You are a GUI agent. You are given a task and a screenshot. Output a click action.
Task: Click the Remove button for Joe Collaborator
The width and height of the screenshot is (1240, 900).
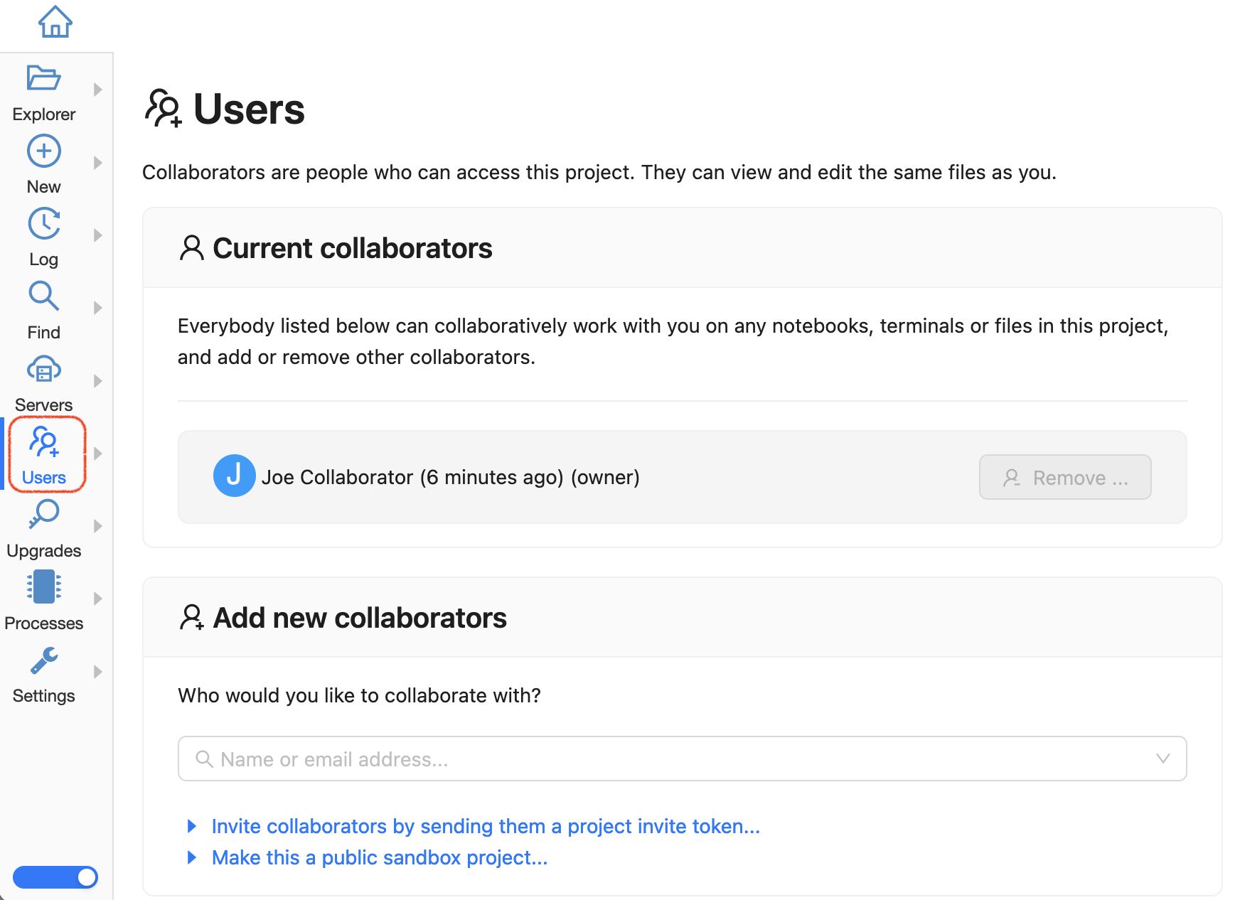coord(1064,477)
